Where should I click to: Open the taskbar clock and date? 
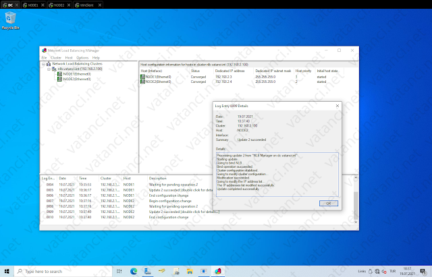coord(407,271)
